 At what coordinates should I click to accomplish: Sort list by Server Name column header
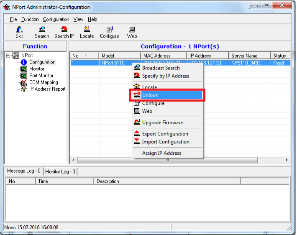(244, 56)
